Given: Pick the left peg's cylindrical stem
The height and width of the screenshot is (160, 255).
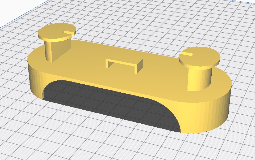Looking at the screenshot, I should pos(49,50).
